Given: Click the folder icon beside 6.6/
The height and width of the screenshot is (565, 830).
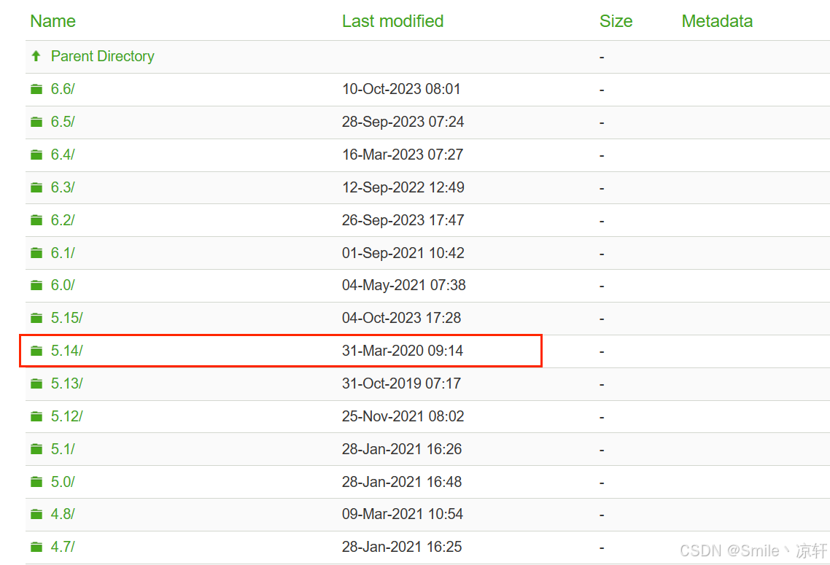Looking at the screenshot, I should pos(36,89).
